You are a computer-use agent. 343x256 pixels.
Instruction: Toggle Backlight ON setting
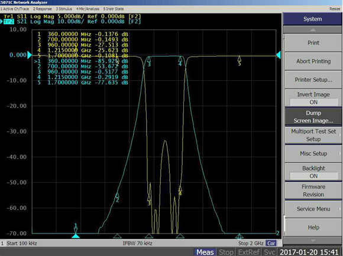pyautogui.click(x=313, y=172)
